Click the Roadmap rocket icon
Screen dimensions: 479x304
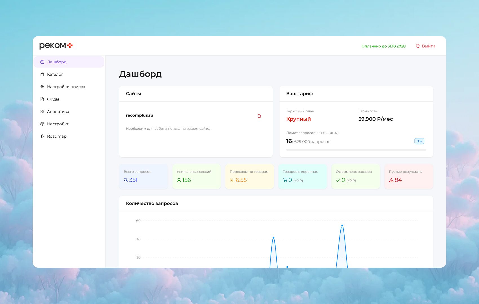click(42, 136)
